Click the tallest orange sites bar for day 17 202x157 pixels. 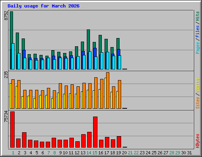[108, 90]
